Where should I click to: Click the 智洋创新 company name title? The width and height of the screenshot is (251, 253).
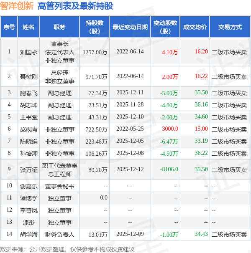[x=17, y=6]
